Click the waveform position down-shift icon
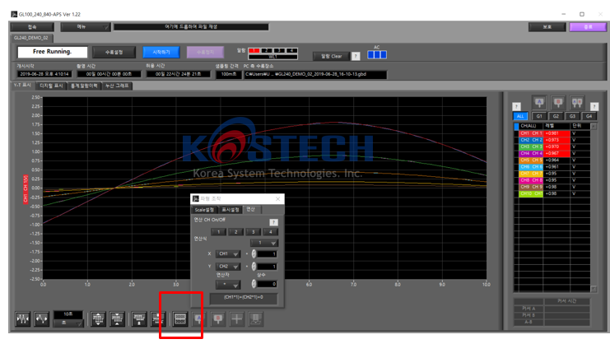Screen dimensions: 610x344 point(139,318)
